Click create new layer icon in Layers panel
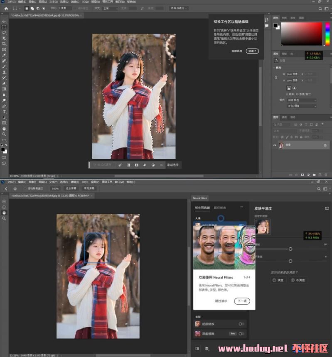The width and height of the screenshot is (332, 357). point(320,175)
